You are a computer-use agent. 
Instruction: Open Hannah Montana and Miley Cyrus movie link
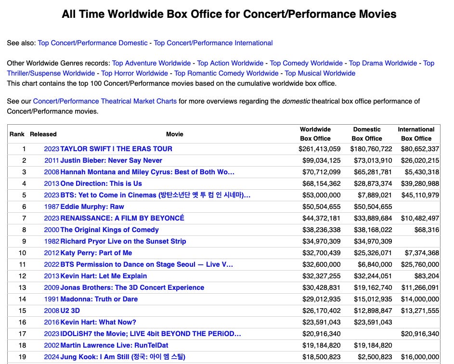coord(147,172)
